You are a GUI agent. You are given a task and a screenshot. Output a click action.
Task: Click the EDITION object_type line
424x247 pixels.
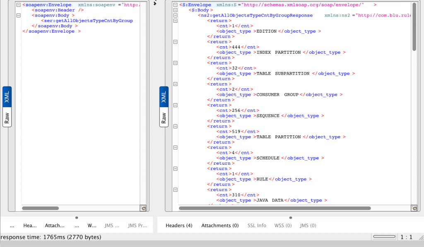point(268,31)
